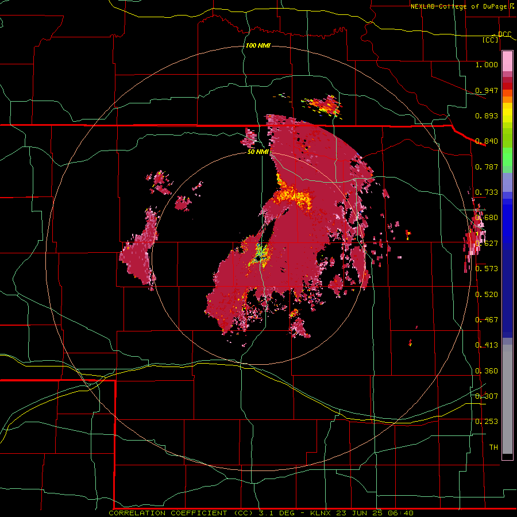Select the 0.360 scale label
This screenshot has width=517, height=517.
pos(487,371)
